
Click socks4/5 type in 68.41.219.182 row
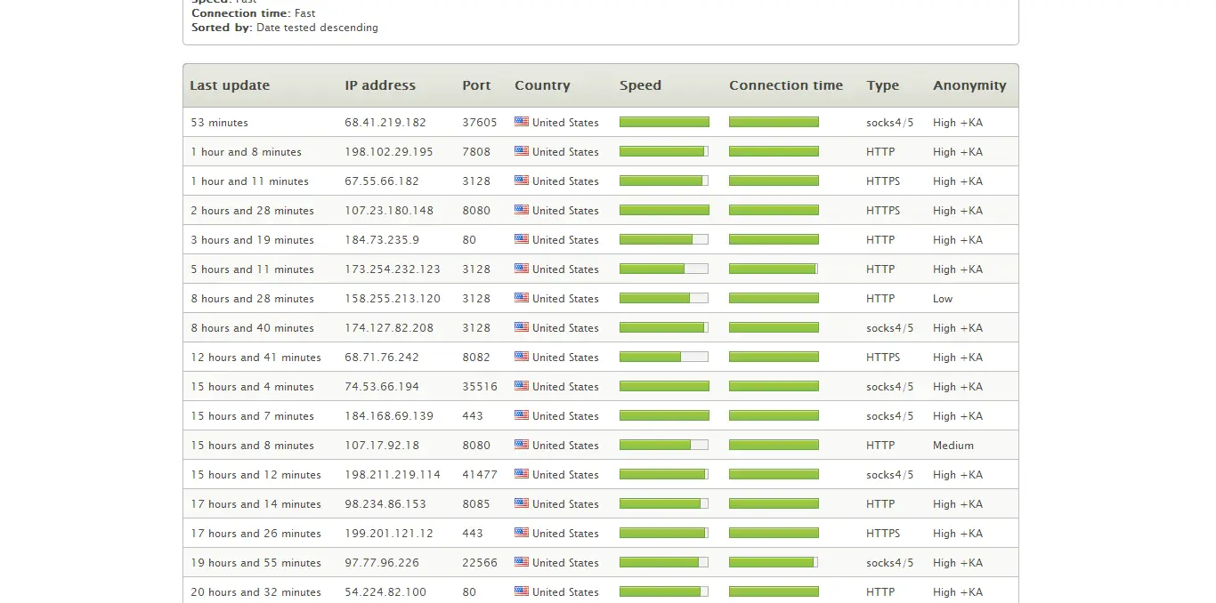tap(890, 123)
